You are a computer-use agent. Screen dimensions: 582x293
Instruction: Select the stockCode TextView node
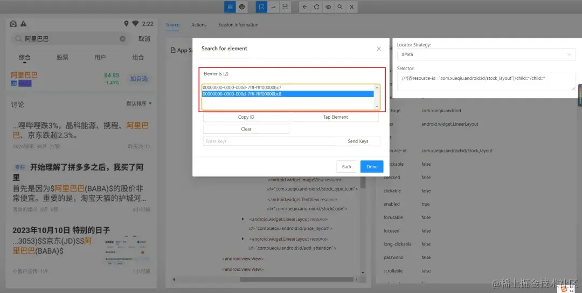click(307, 204)
